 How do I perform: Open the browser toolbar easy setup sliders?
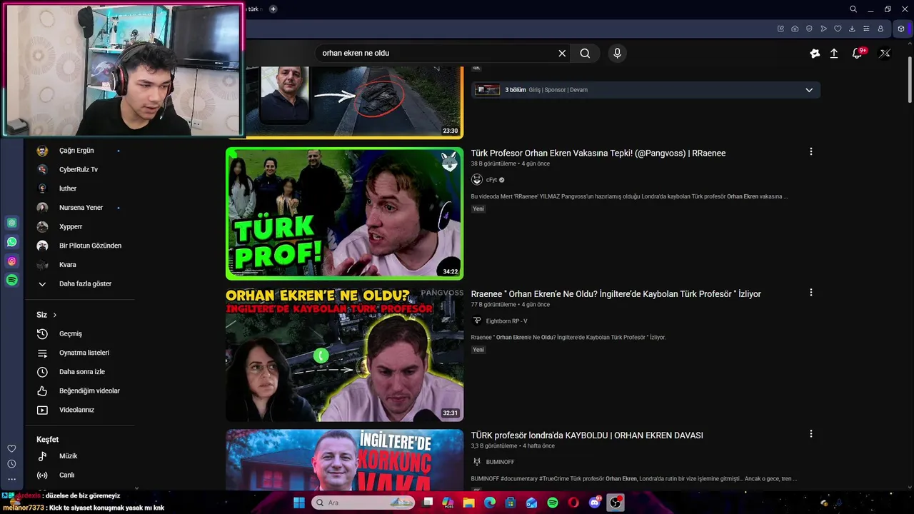866,29
